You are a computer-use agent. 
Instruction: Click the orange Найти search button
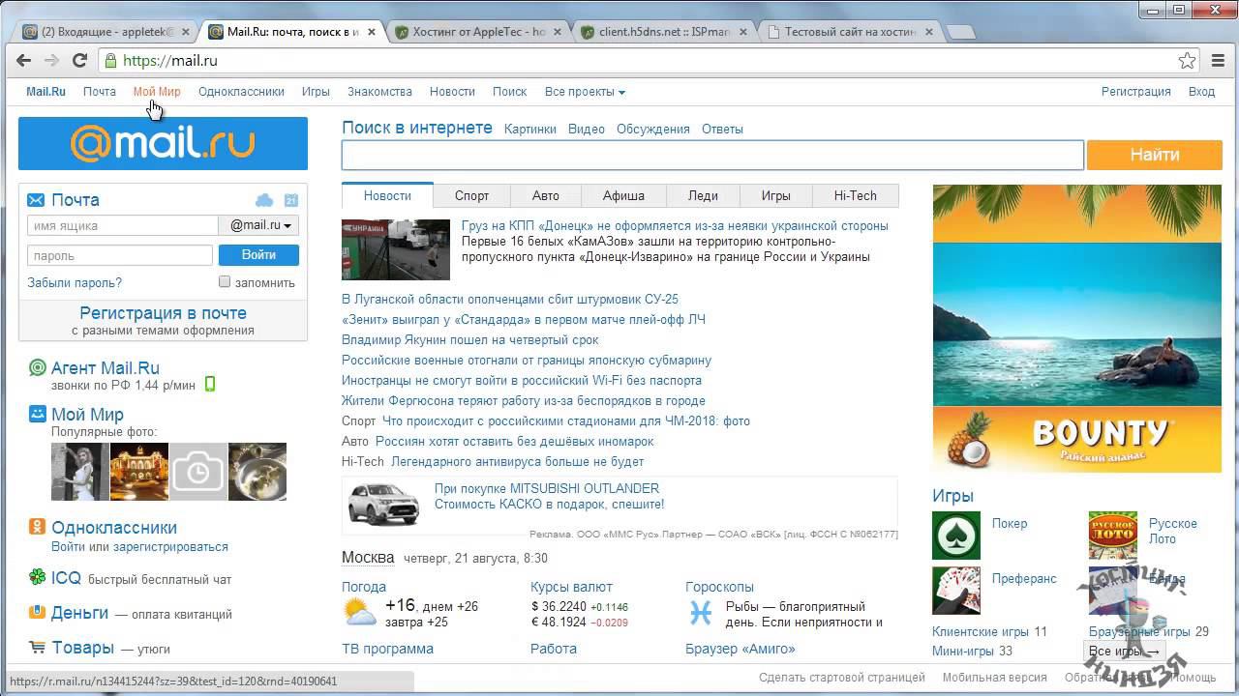(1155, 155)
